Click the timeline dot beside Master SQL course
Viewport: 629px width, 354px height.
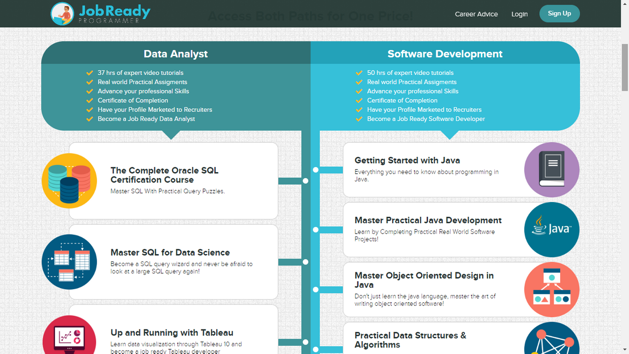(306, 262)
